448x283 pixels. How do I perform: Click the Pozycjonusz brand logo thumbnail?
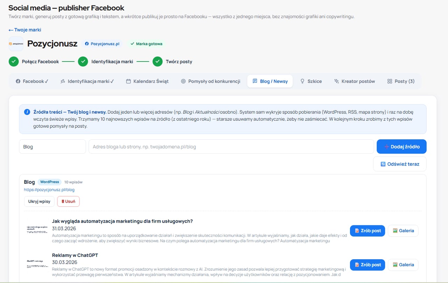point(16,44)
